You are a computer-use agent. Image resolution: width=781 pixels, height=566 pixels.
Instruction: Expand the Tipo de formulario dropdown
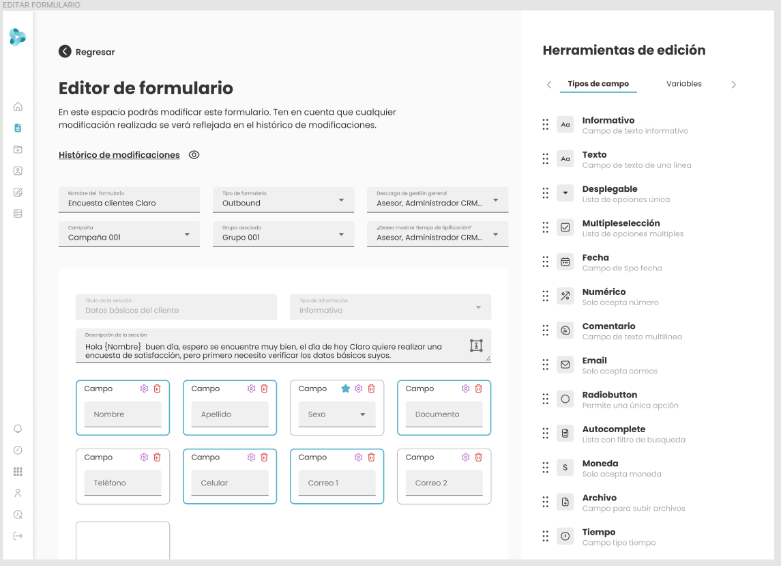point(342,200)
